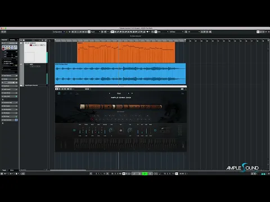Click the center square button between knobs
Image resolution: width=270 pixels, height=202 pixels.
(x=121, y=130)
